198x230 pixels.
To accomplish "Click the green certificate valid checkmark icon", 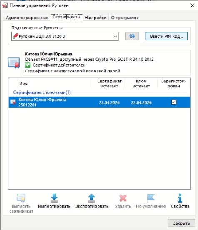I will click(x=28, y=65).
